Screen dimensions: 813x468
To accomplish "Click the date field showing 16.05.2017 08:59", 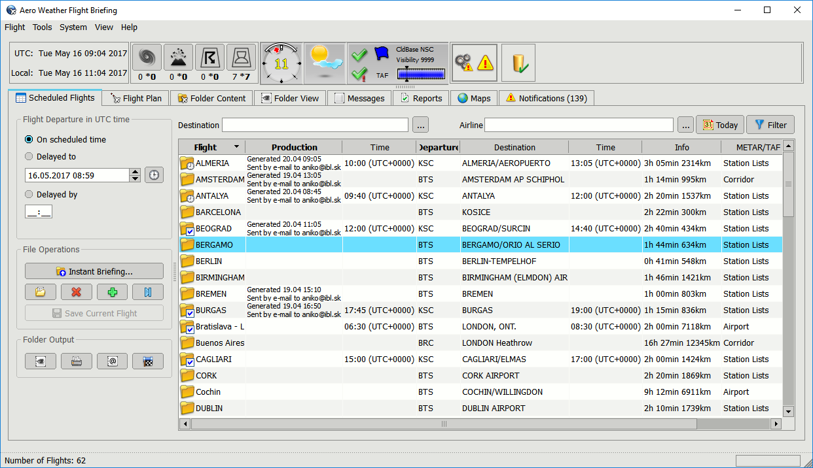I will click(77, 175).
